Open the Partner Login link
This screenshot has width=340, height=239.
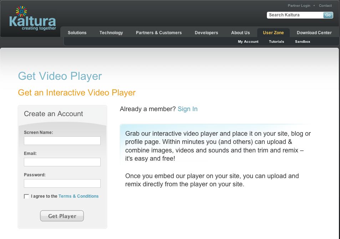299,6
